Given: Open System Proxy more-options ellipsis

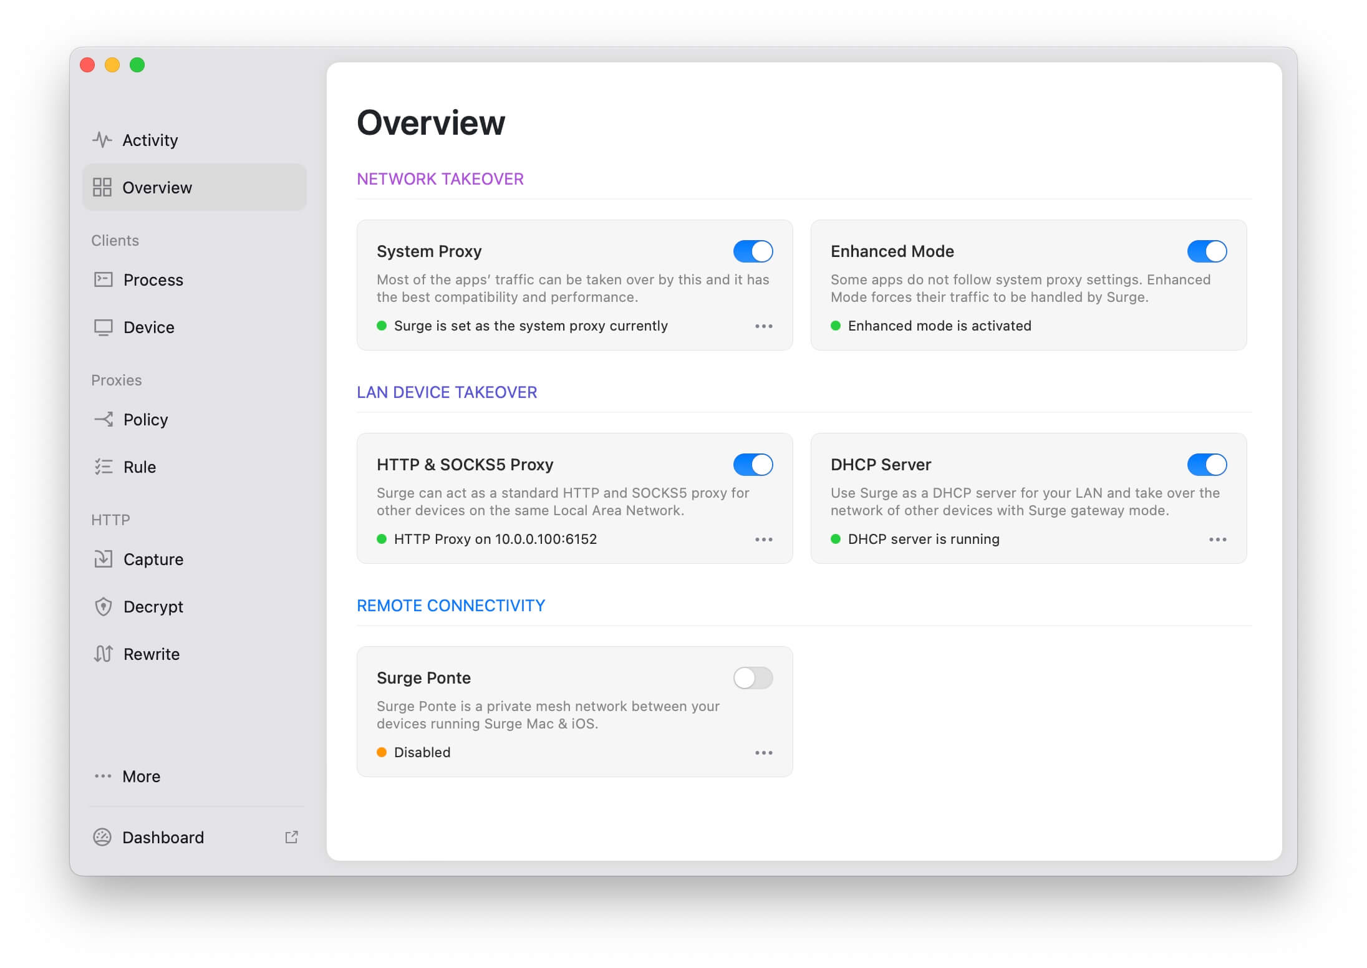Looking at the screenshot, I should (x=764, y=326).
